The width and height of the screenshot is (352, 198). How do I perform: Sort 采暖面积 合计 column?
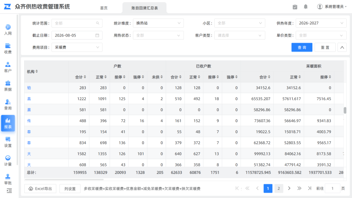point(269,77)
